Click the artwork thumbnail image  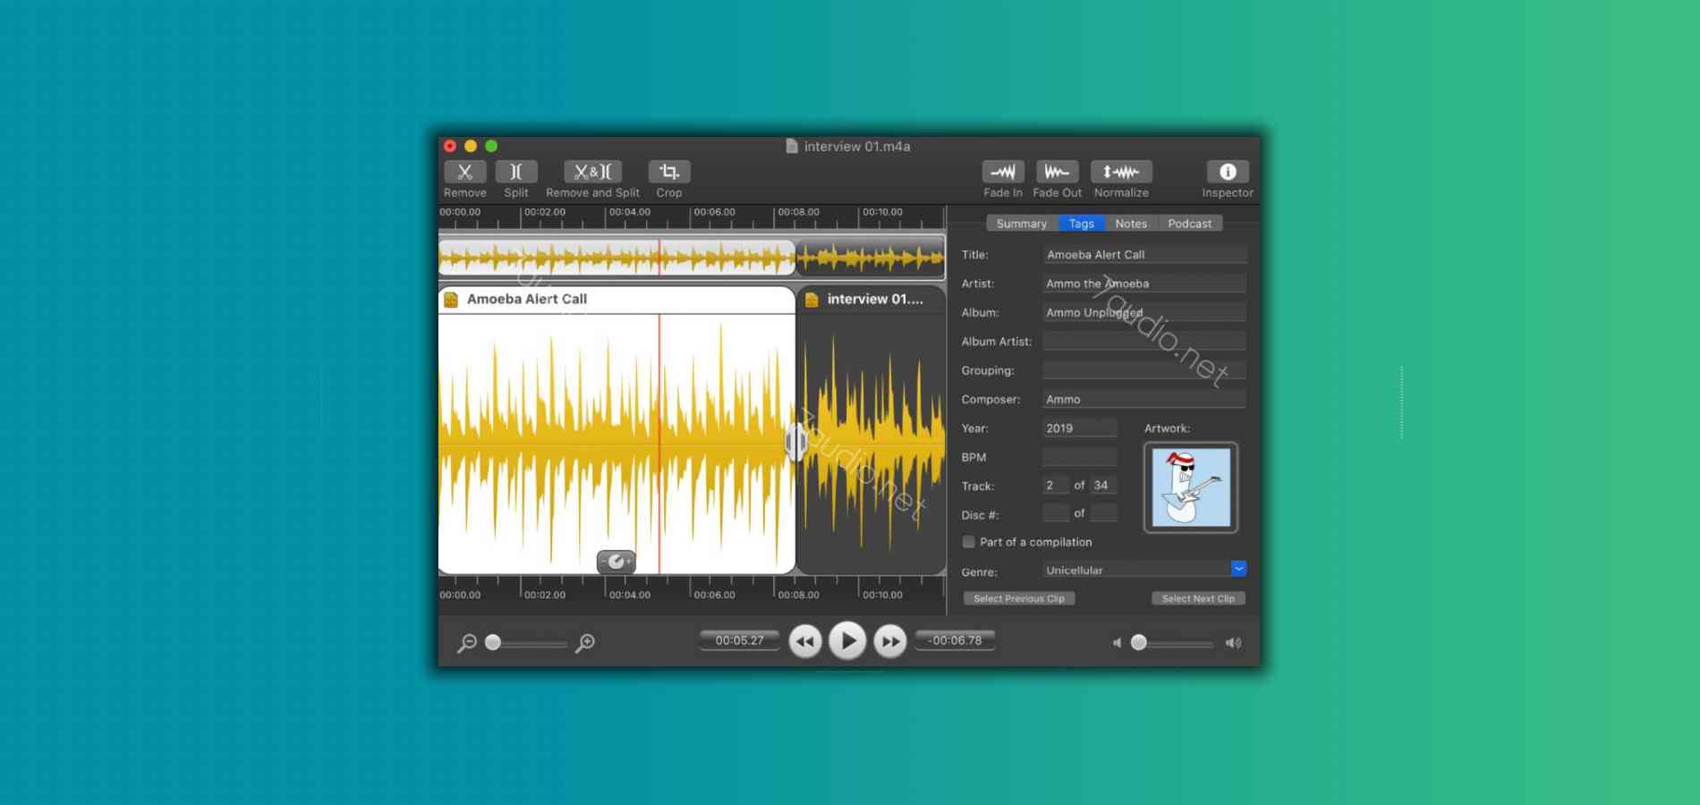(1191, 487)
